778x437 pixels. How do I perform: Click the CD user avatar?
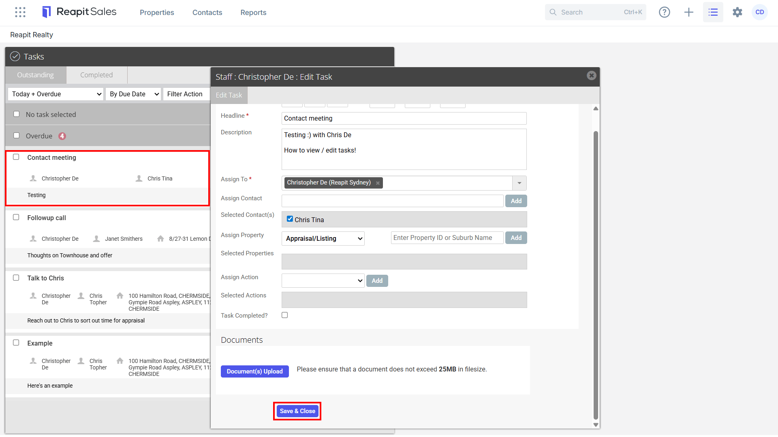(x=760, y=12)
